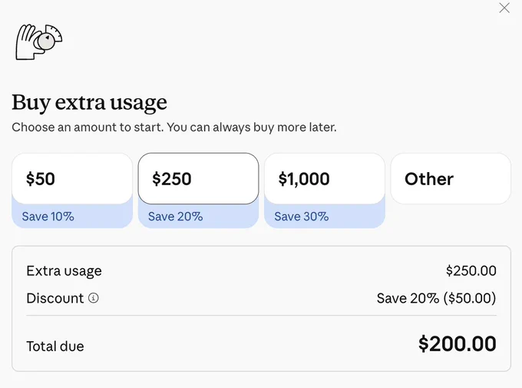Click the Buy extra usage heading
This screenshot has width=522, height=388.
[x=90, y=102]
